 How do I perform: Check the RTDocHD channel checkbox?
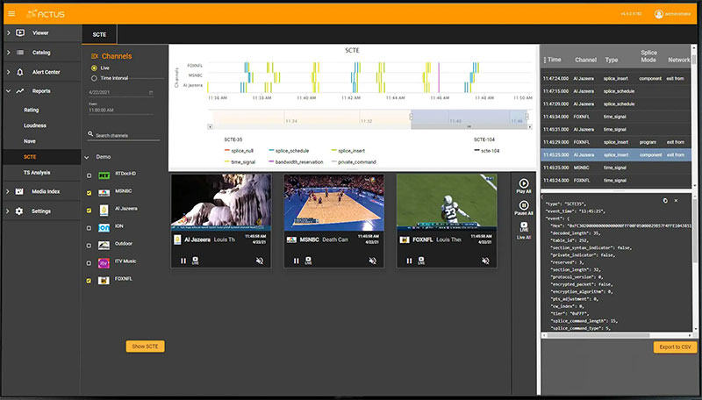[89, 175]
